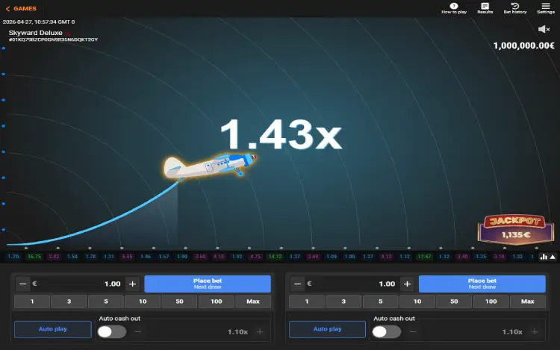This screenshot has height=350, width=560.
Task: Increase bet with plus in left panel
Action: pos(132,284)
